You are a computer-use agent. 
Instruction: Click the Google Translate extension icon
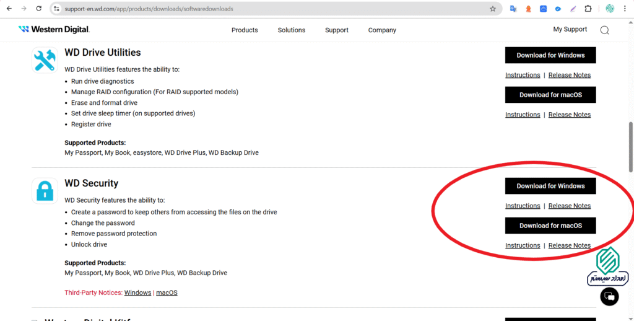click(x=513, y=9)
